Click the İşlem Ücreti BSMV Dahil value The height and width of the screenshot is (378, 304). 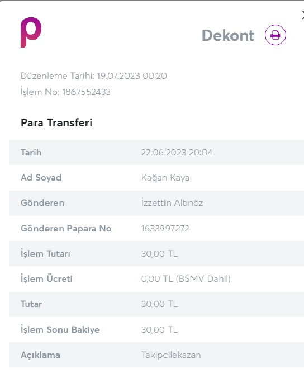186,278
